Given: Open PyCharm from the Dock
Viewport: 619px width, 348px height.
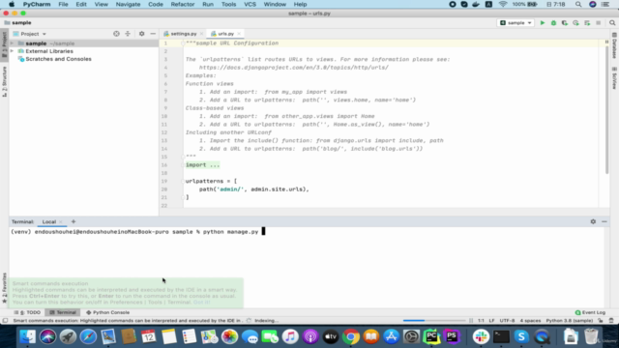Looking at the screenshot, I should 431,336.
